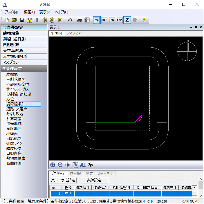Expand the 建物編集 section in the sidebar
204x204 pixels.
pos(24,33)
